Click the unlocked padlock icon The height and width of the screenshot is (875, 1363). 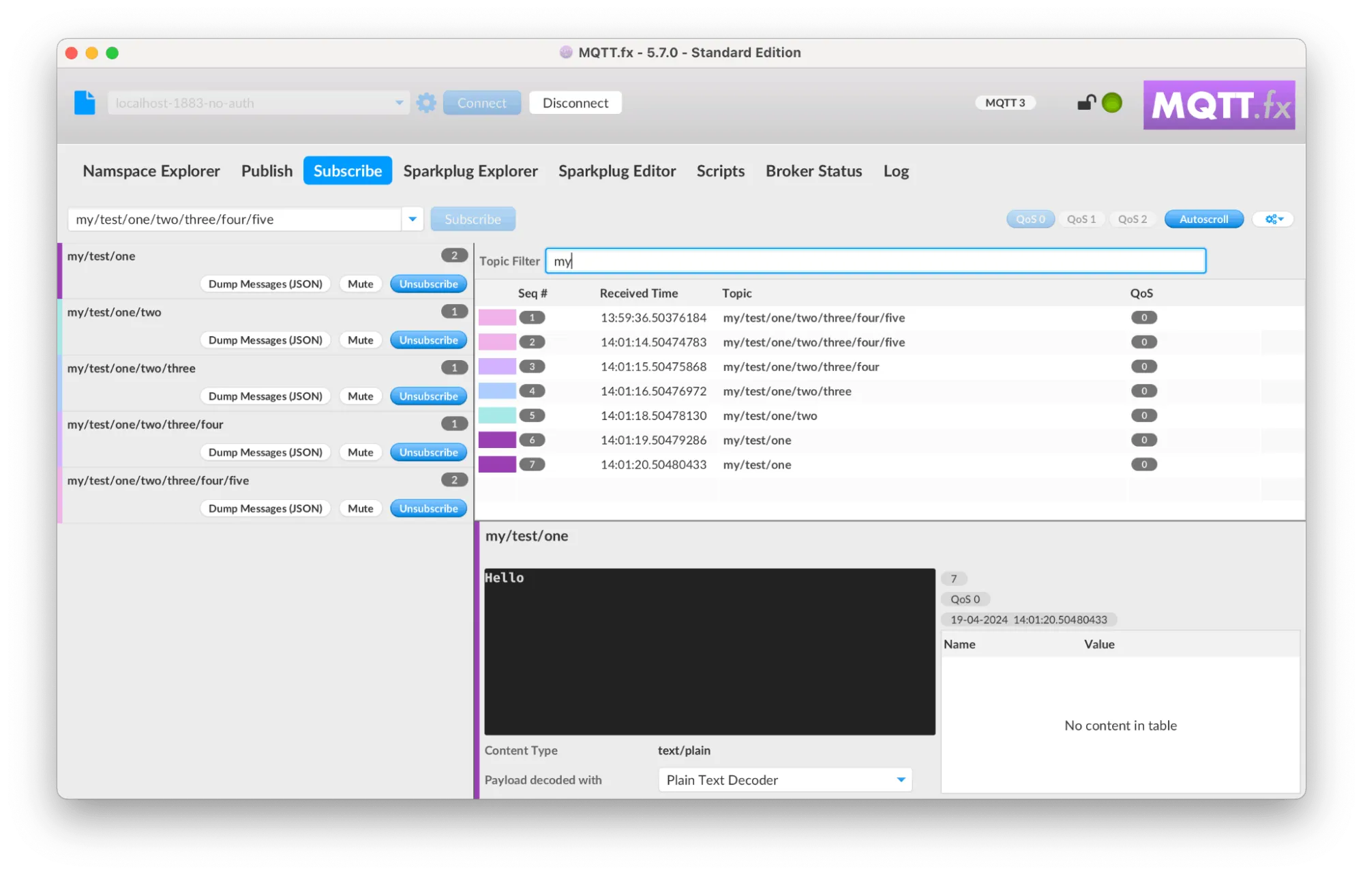(1085, 102)
